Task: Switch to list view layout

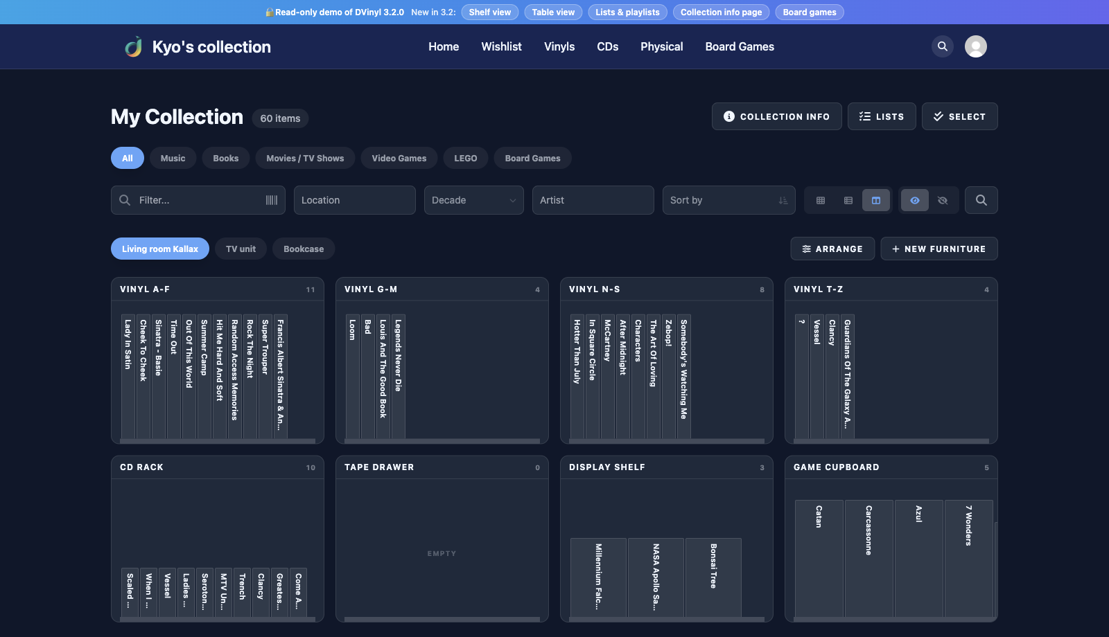Action: pos(848,200)
